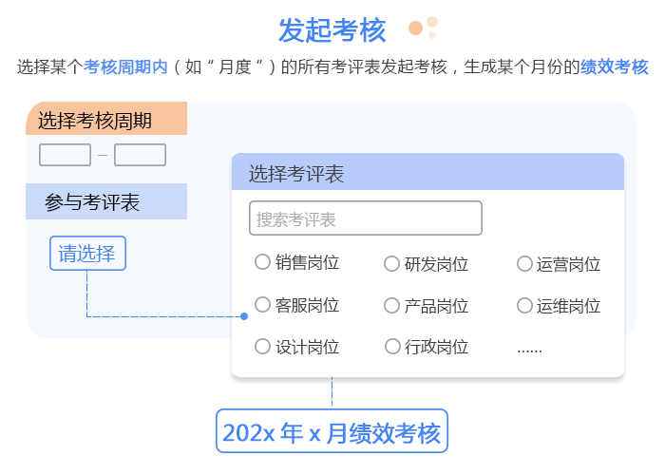The height and width of the screenshot is (475, 665).
Task: Click the 搜索考评表 search field
Action: pos(365,218)
